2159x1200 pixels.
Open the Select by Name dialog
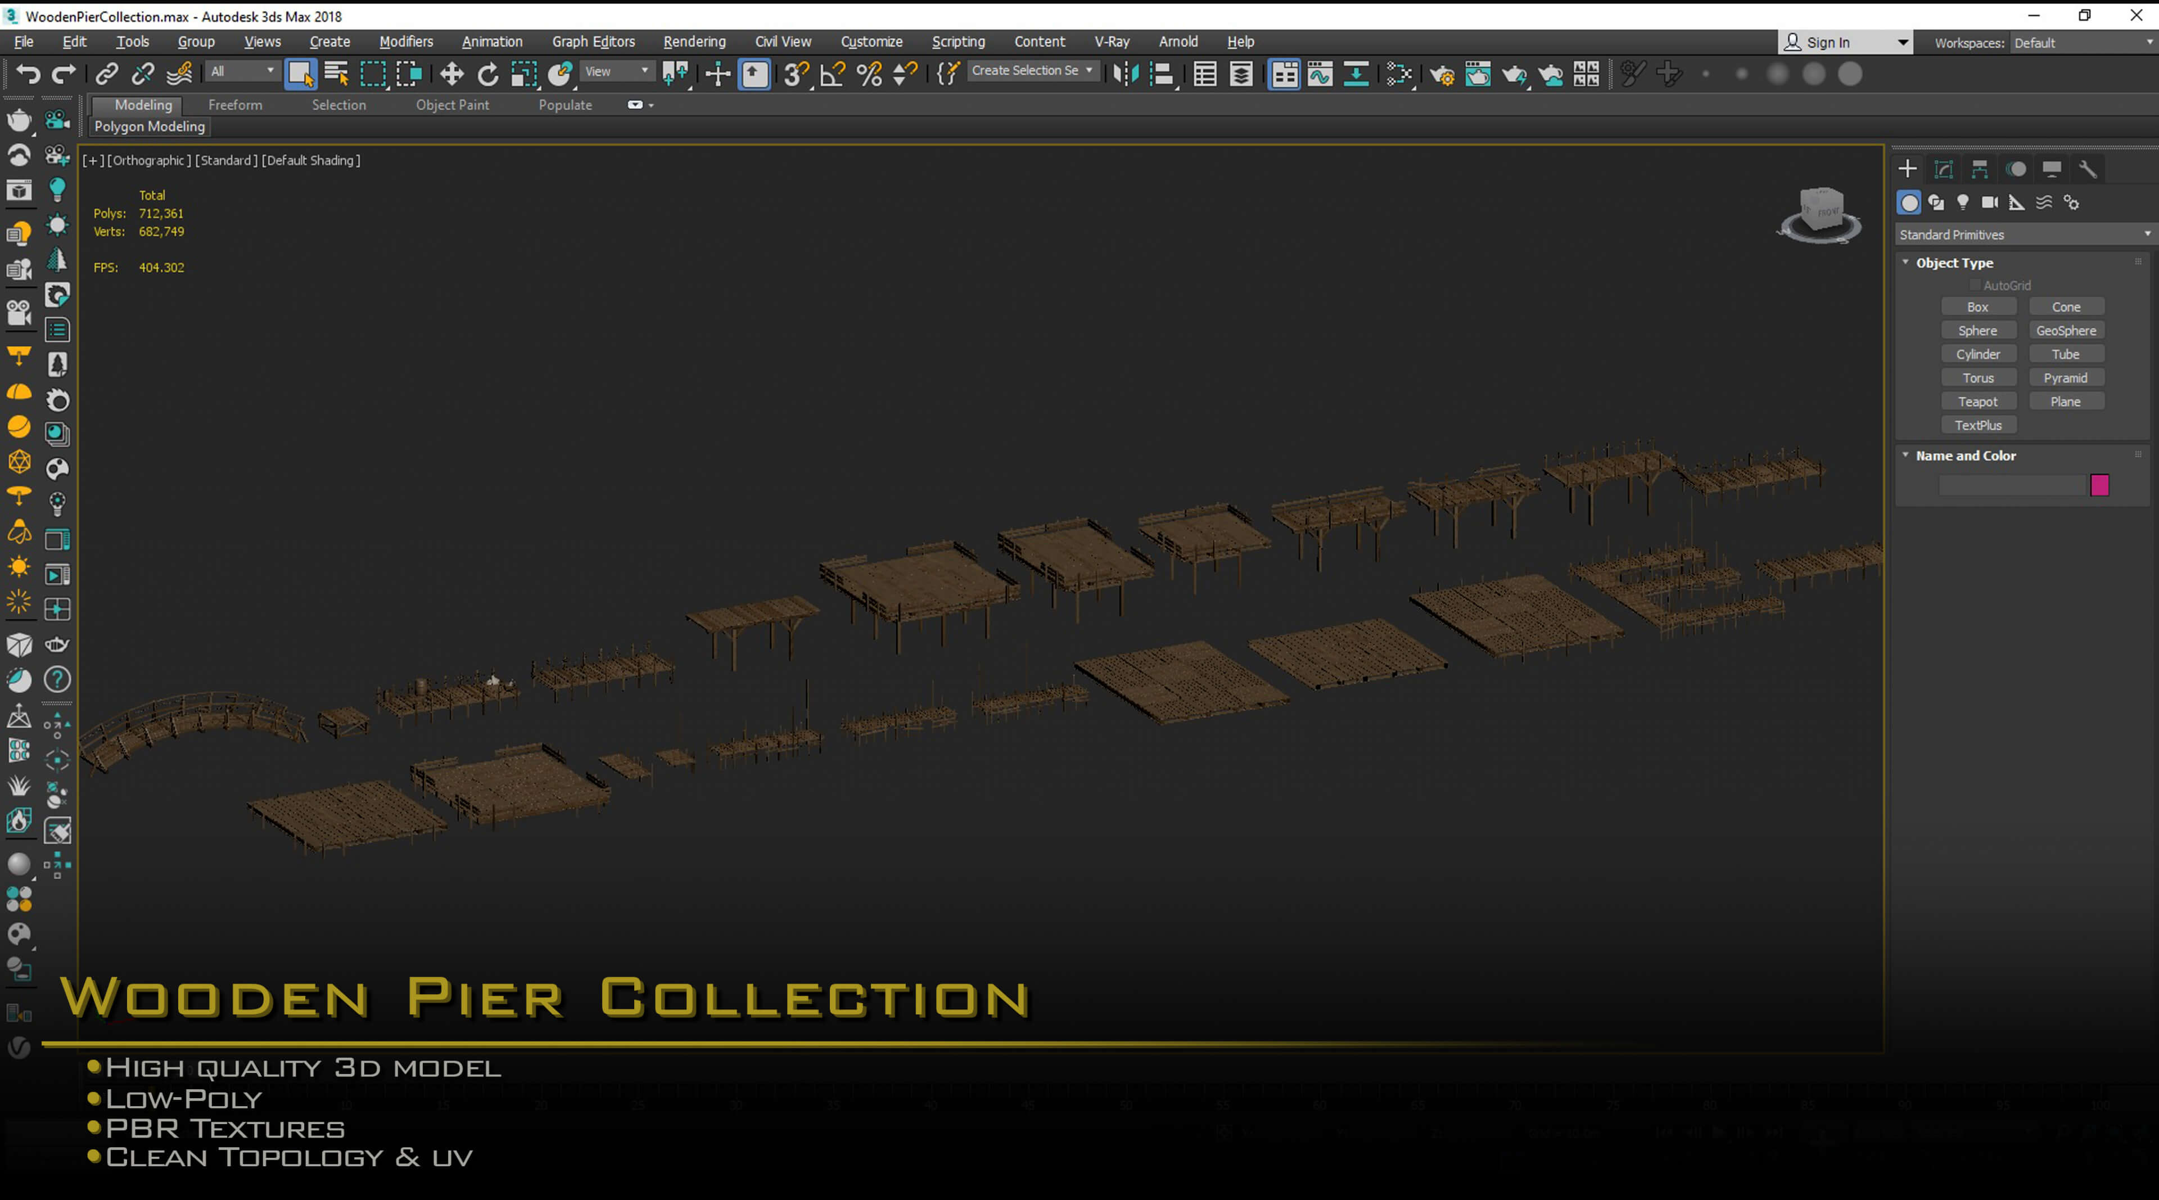(336, 74)
